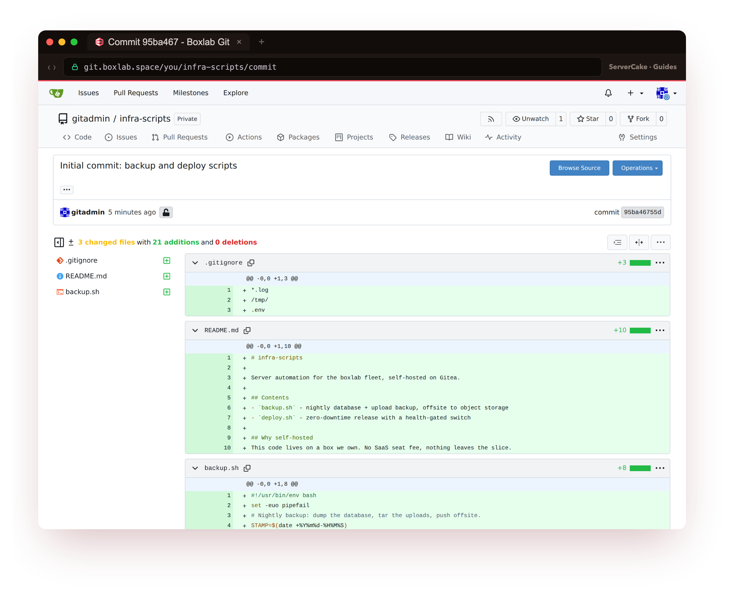736x599 pixels.
Task: Select Milestones in top navigation
Action: pyautogui.click(x=191, y=93)
